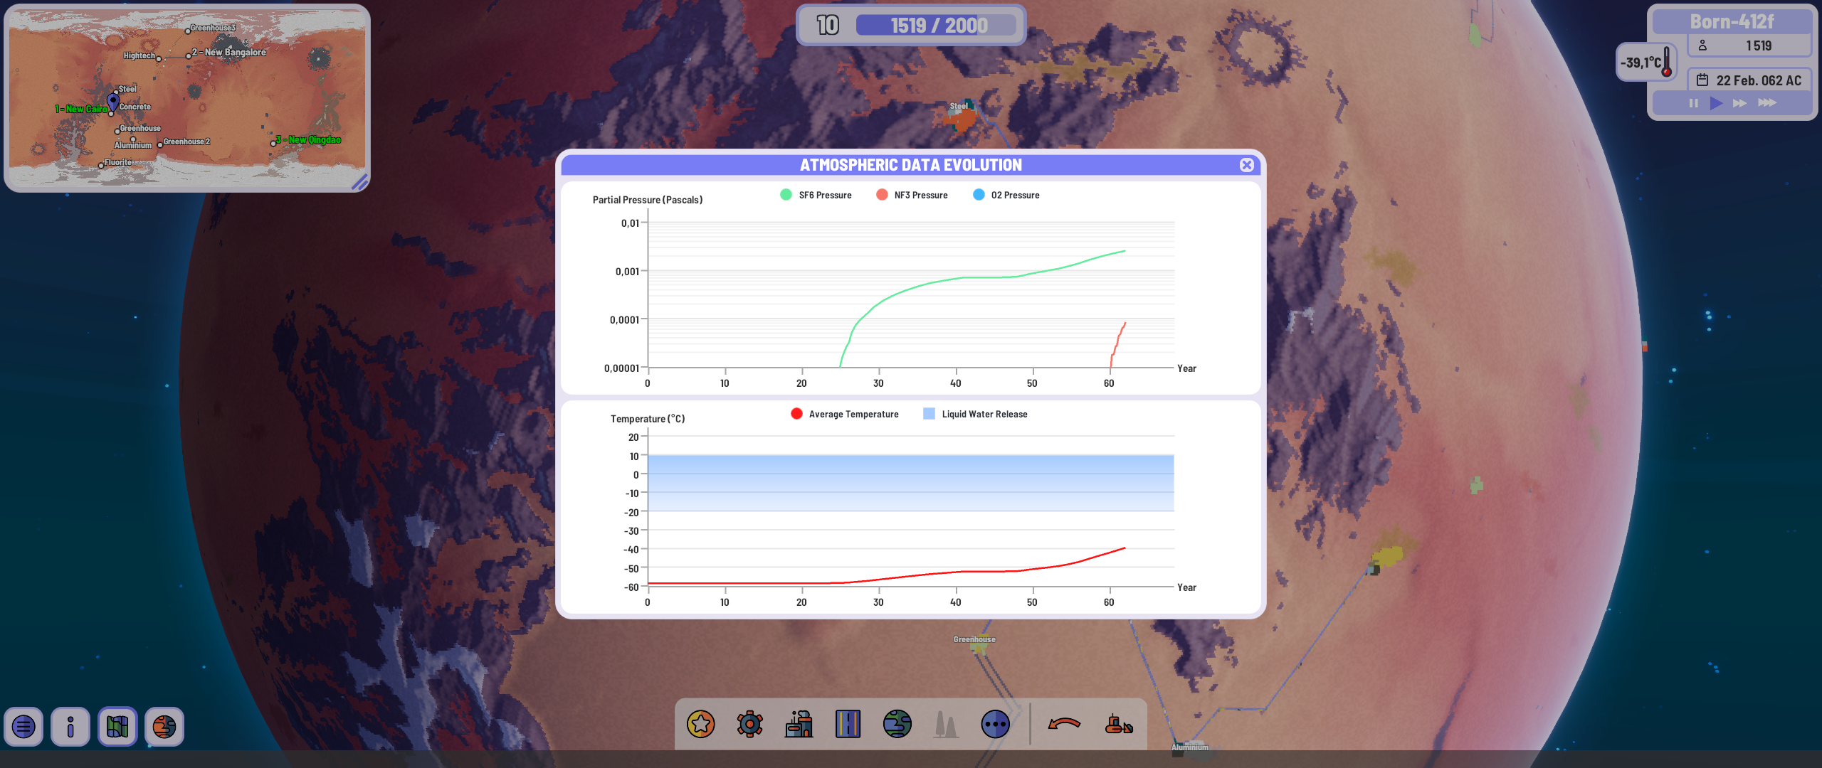Image resolution: width=1822 pixels, height=768 pixels.
Task: Click the Born-412f colony name header
Action: 1732,21
